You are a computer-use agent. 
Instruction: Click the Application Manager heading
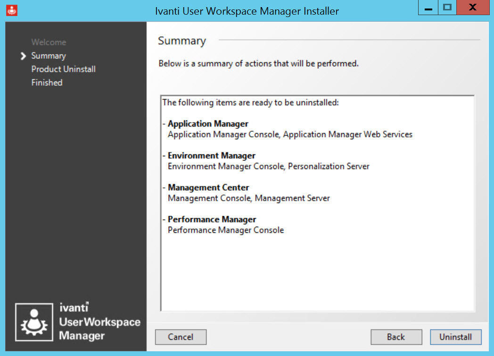[208, 124]
